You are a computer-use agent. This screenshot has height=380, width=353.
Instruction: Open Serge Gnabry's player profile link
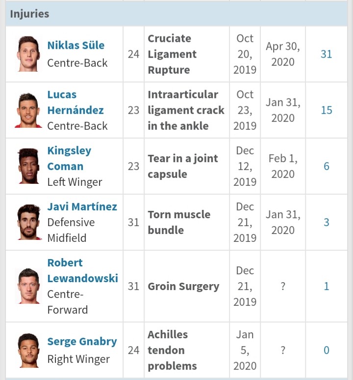click(82, 342)
